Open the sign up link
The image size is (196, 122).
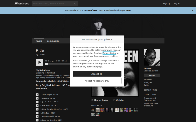(x=167, y=4)
